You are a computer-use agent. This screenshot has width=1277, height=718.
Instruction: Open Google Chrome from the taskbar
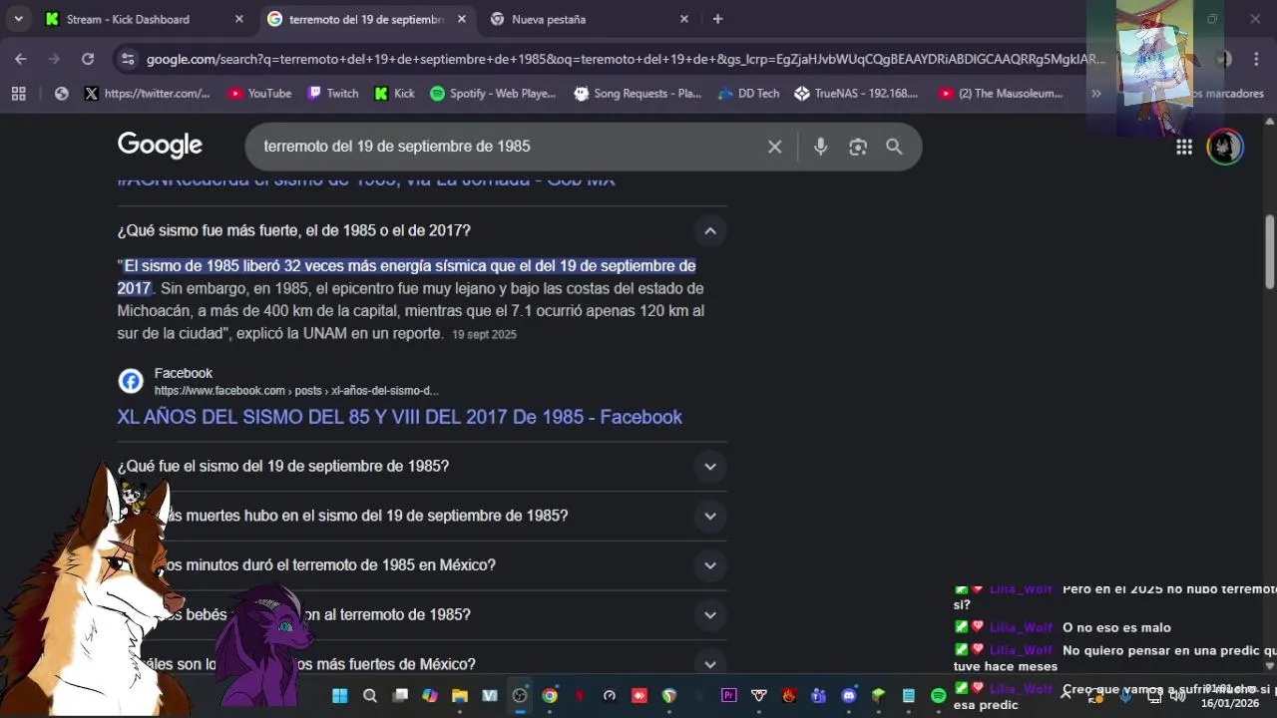point(550,695)
